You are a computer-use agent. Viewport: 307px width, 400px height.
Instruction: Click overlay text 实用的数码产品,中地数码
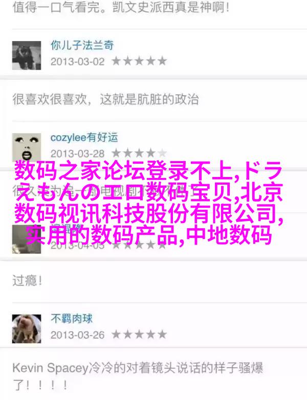tap(148, 235)
